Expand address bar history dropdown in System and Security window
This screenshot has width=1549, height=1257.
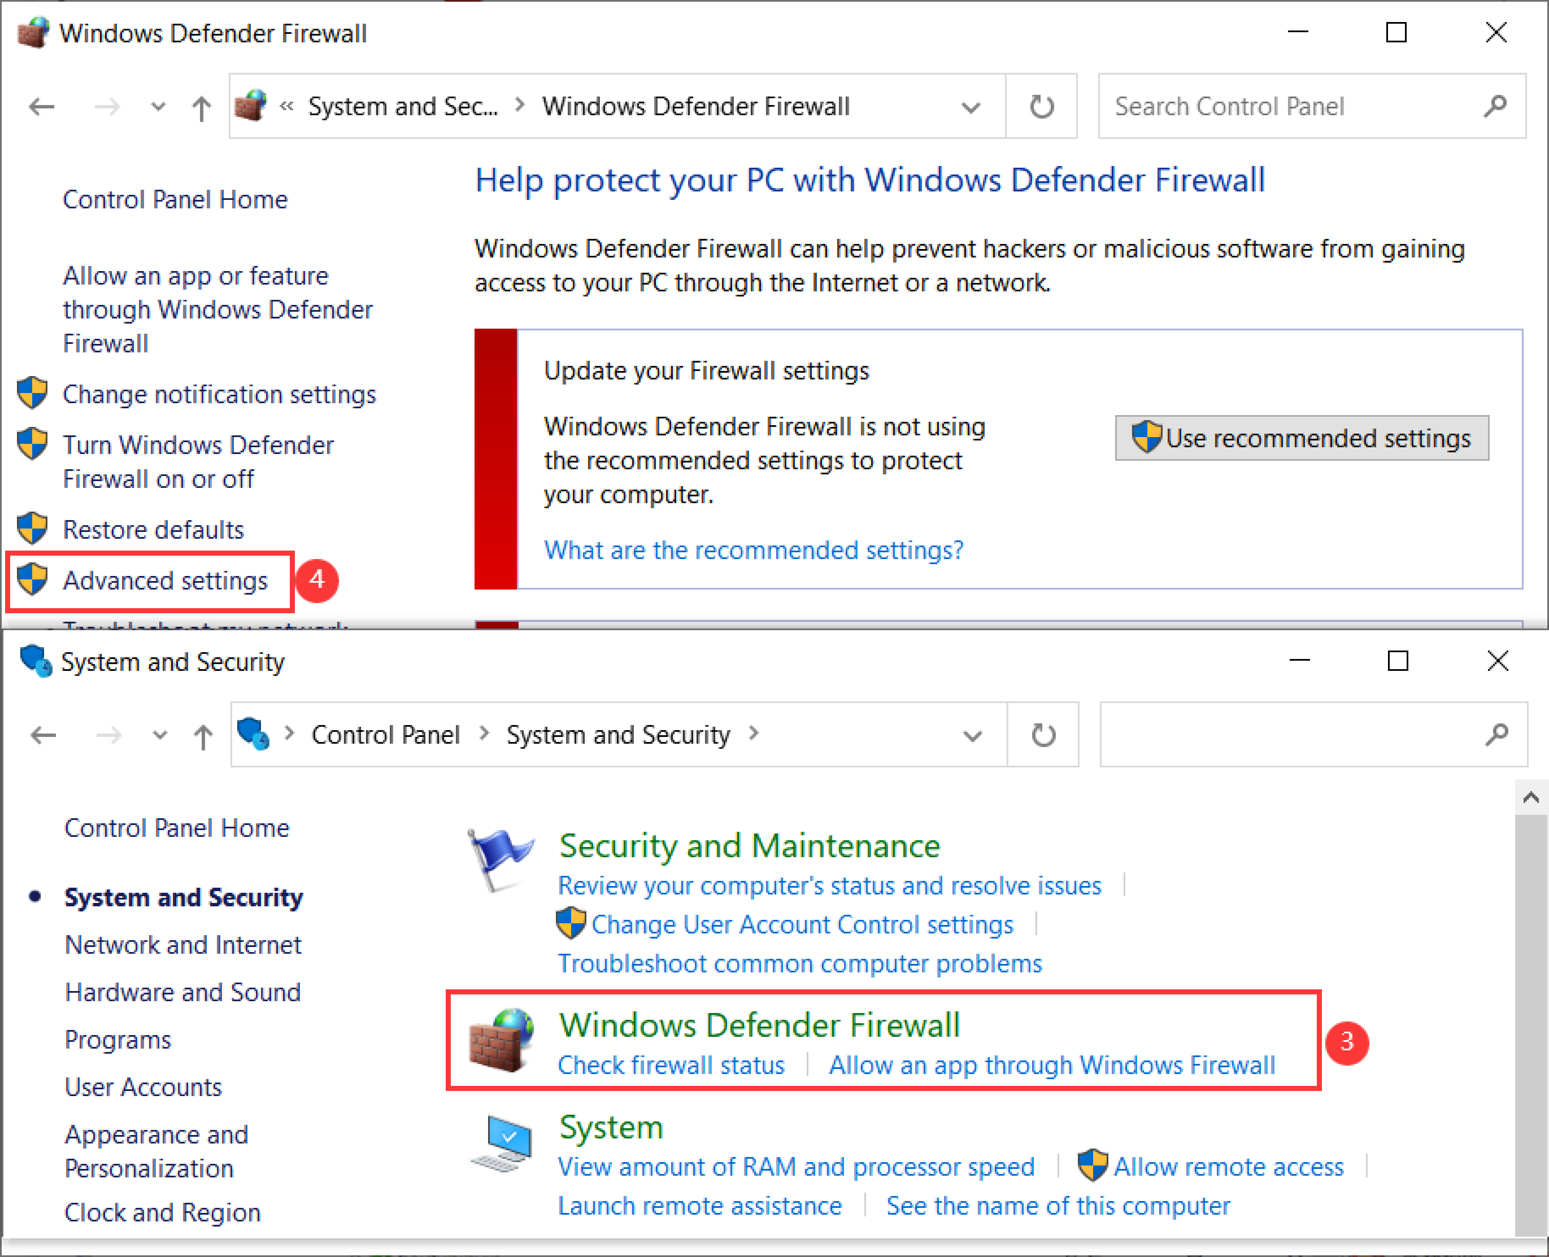972,736
